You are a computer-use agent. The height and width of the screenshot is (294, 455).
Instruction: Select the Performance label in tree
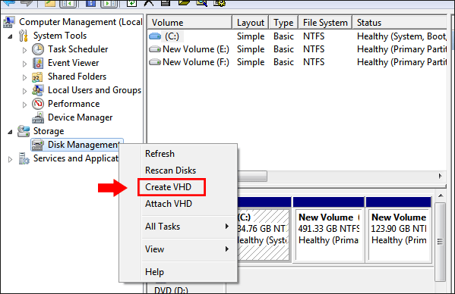tap(74, 104)
